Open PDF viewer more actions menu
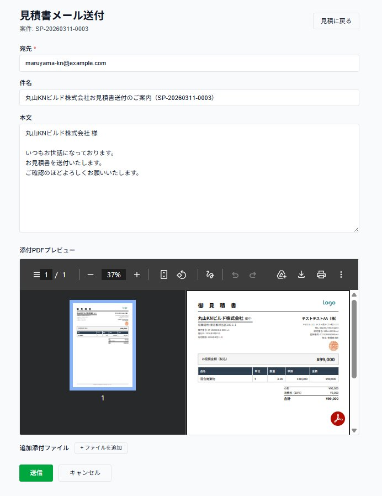The height and width of the screenshot is (496, 382). tap(341, 275)
